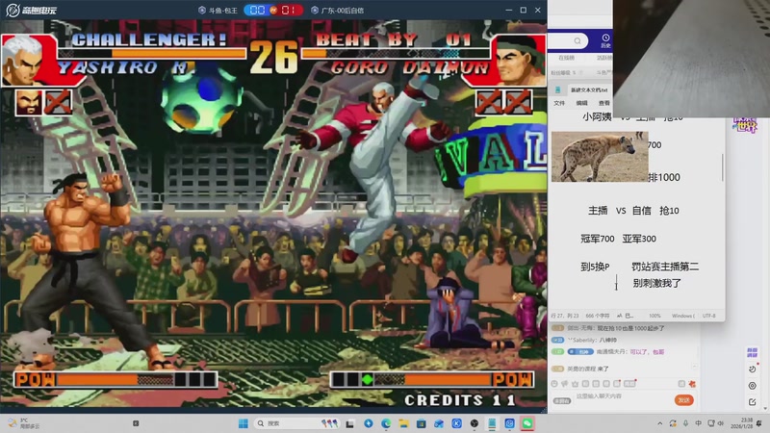The height and width of the screenshot is (433, 770).
Task: Open Microsoft Edge from the taskbar
Action: point(386,423)
